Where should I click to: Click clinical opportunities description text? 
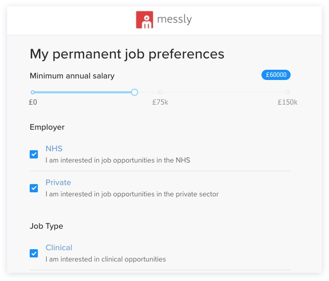[x=105, y=259]
